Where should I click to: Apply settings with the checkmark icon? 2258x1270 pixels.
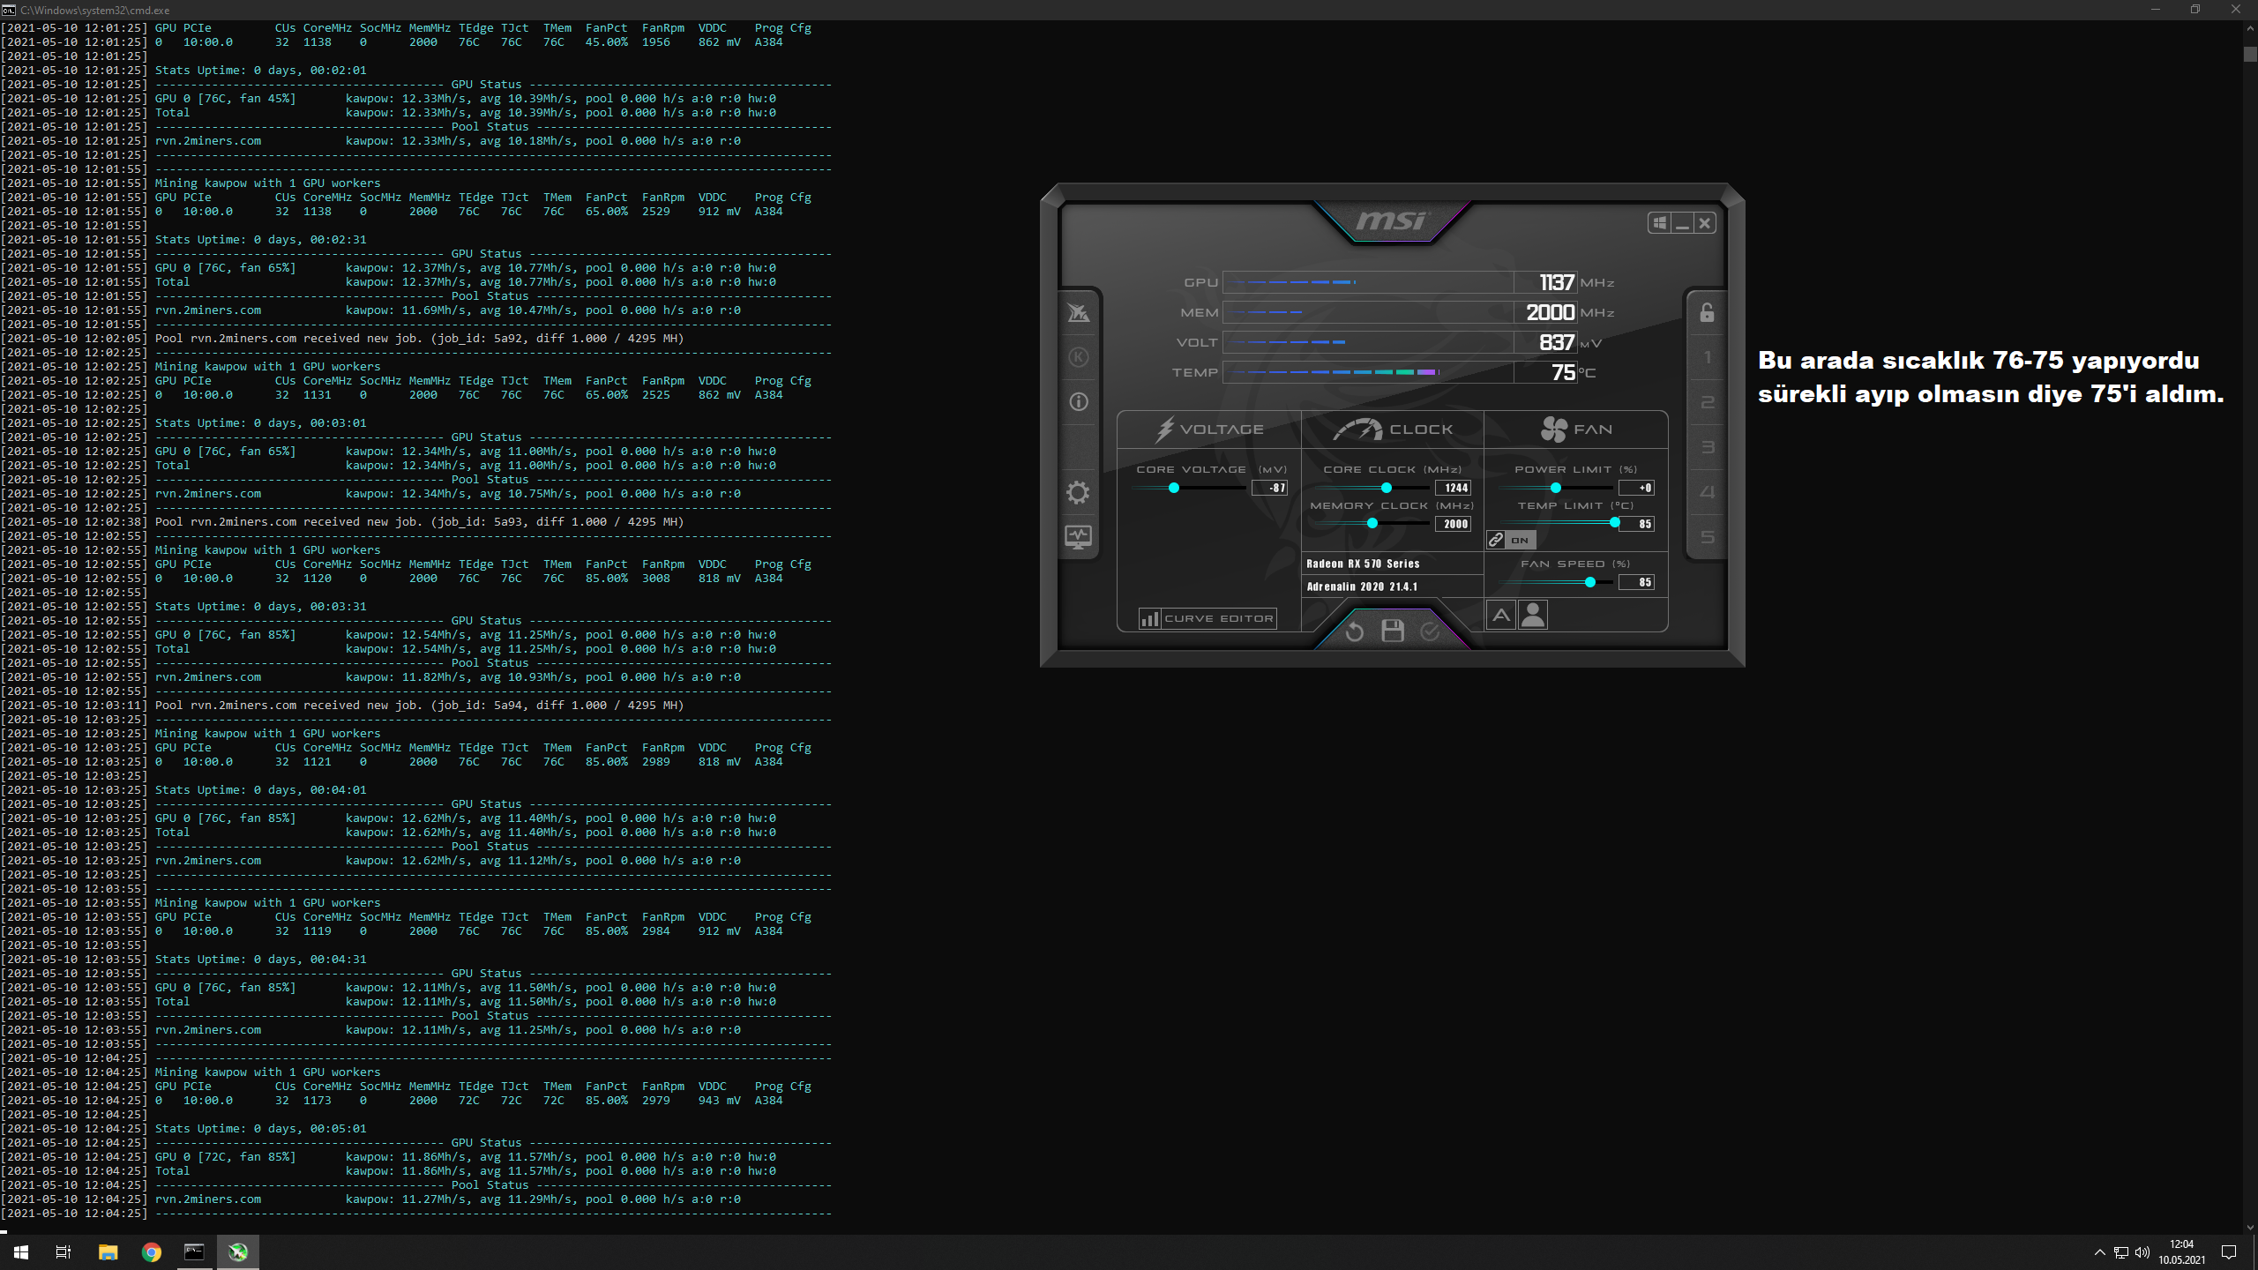pyautogui.click(x=1430, y=631)
